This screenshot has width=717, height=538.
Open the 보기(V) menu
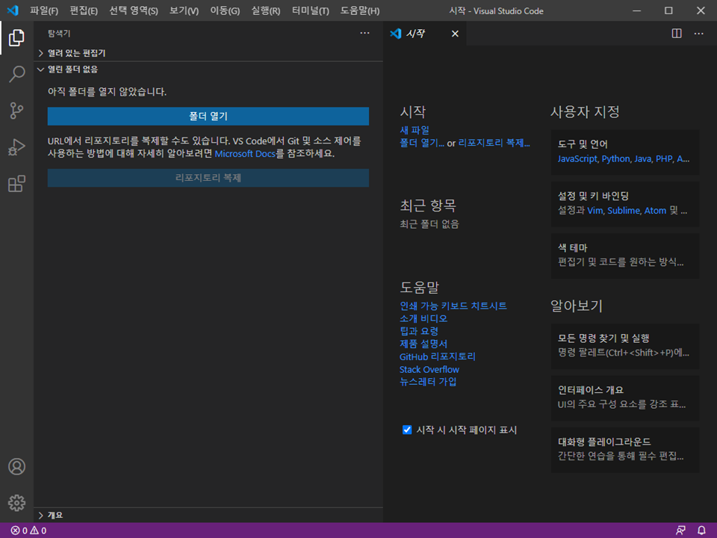tap(184, 10)
